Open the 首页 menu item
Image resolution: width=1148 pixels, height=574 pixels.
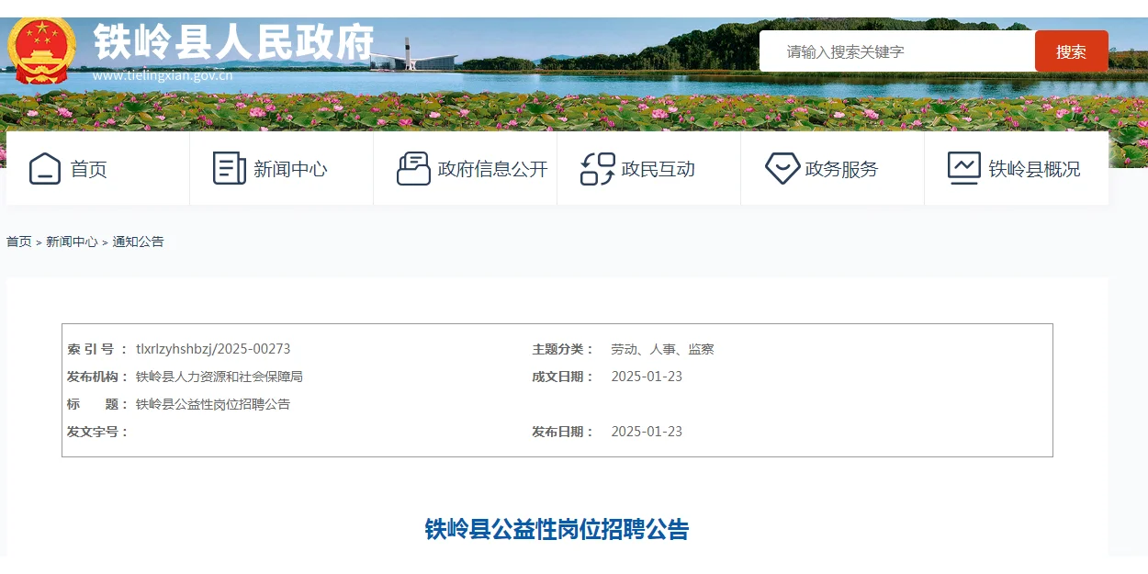click(89, 168)
